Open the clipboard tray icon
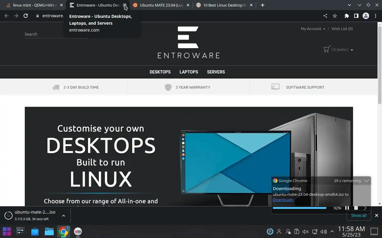Screen dimensions: 382x238 pos(297,231)
